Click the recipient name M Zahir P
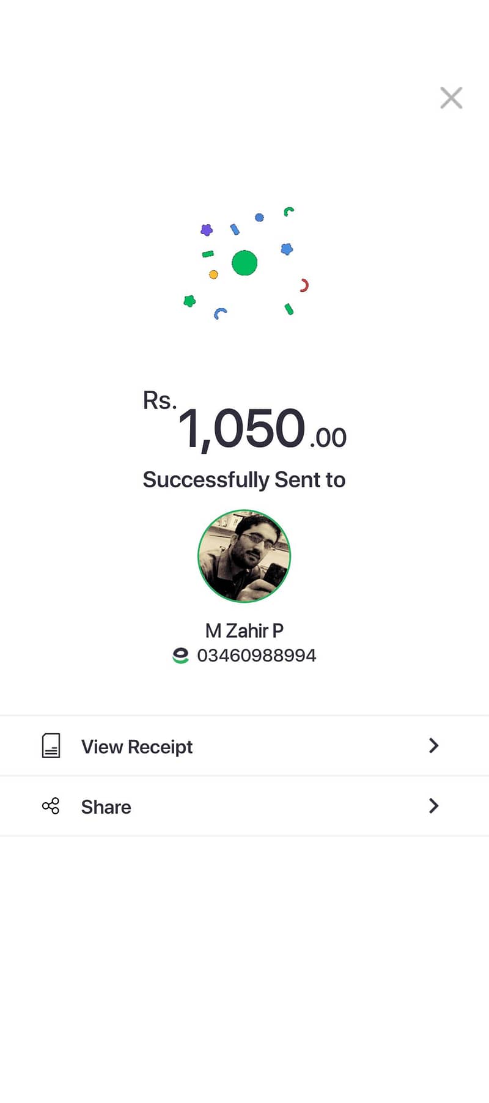Viewport: 489px width, 1103px height. click(x=244, y=630)
